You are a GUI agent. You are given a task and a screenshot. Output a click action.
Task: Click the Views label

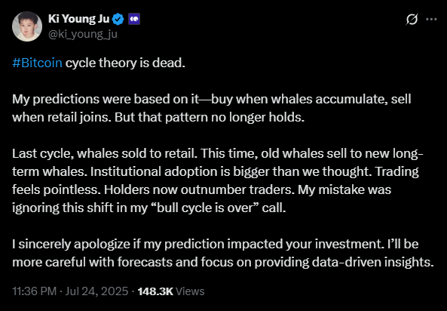pyautogui.click(x=190, y=291)
